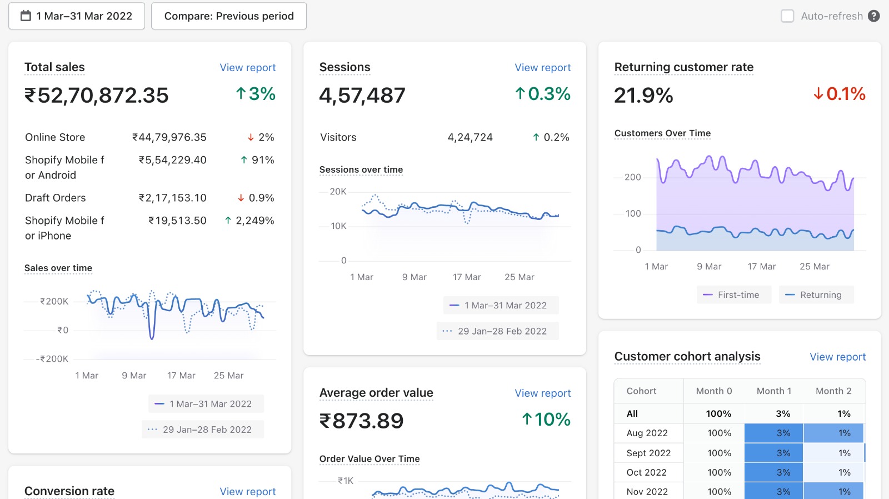Screen dimensions: 889x499
Task: Click the Online Store sales row
Action: coord(149,137)
